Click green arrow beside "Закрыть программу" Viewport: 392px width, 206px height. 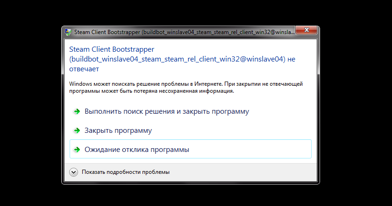tap(77, 130)
